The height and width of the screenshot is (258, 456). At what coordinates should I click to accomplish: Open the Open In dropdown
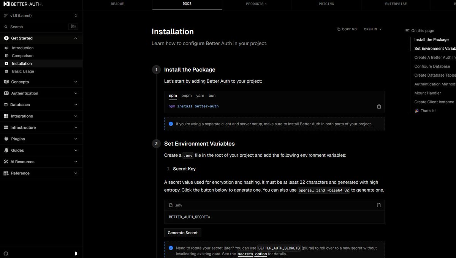click(x=372, y=29)
